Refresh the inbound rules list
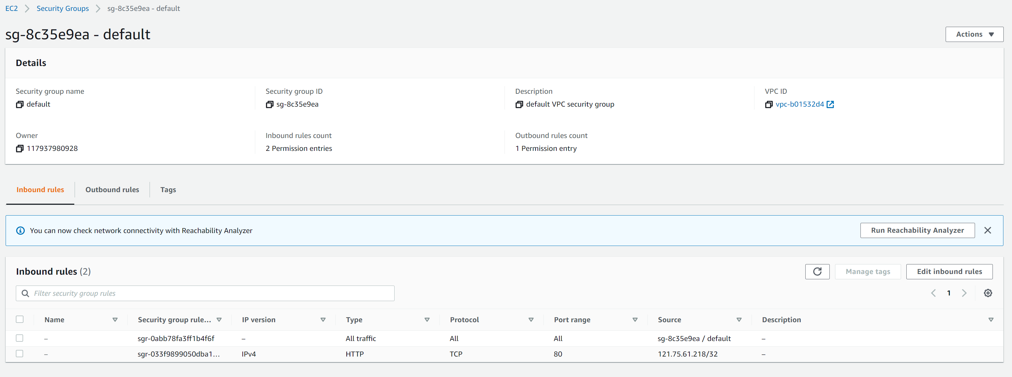This screenshot has height=377, width=1012. [x=817, y=271]
